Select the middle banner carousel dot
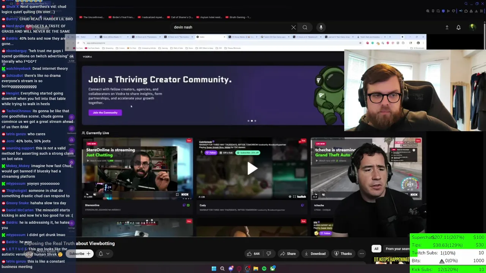The image size is (486, 273). [x=252, y=121]
